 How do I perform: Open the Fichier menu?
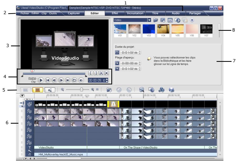tap(25, 13)
